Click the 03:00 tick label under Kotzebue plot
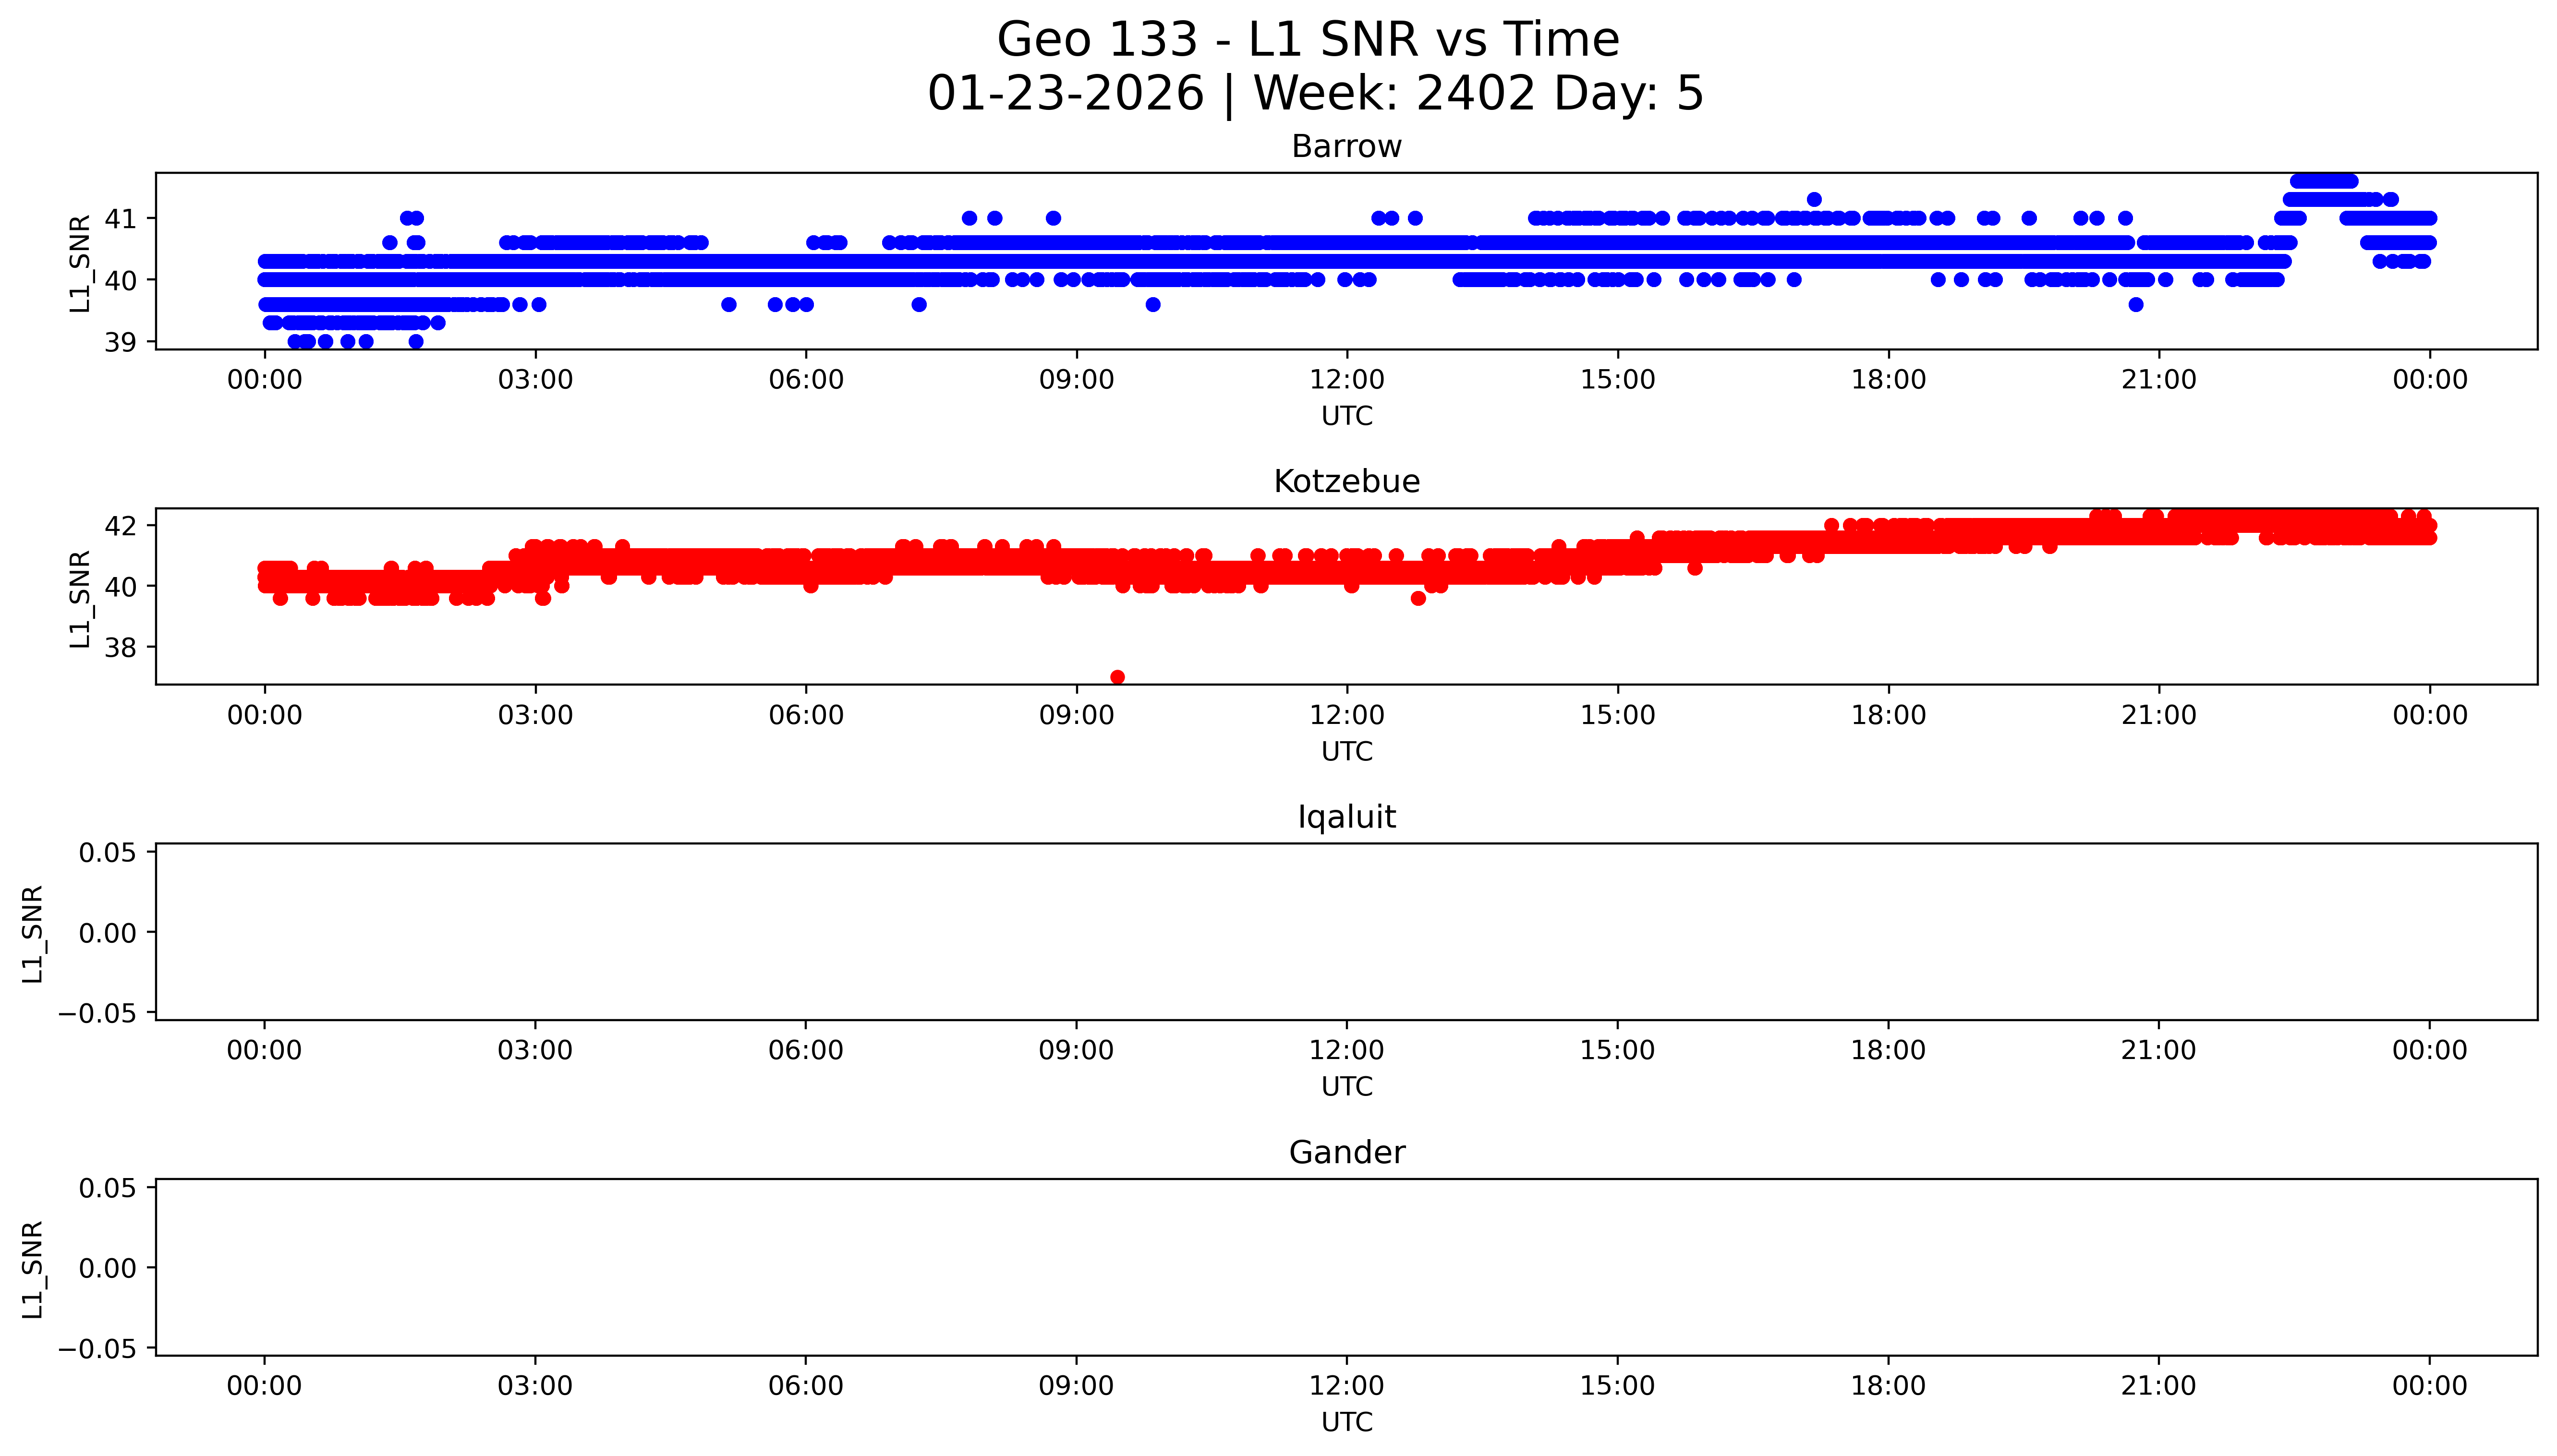 (x=535, y=715)
